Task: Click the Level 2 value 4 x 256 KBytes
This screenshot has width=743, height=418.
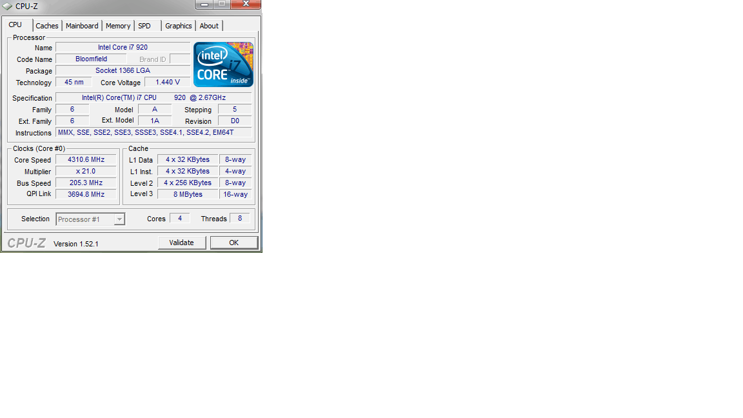Action: point(188,183)
